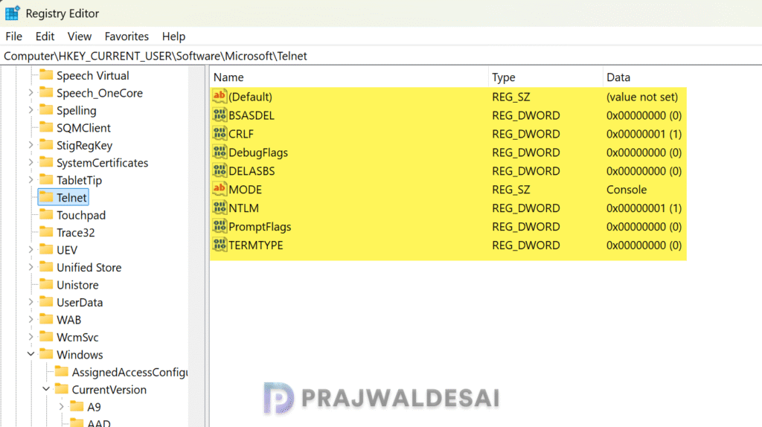Viewport: 762px width, 427px height.
Task: Expand the StigRegKey key
Action: pyautogui.click(x=31, y=145)
